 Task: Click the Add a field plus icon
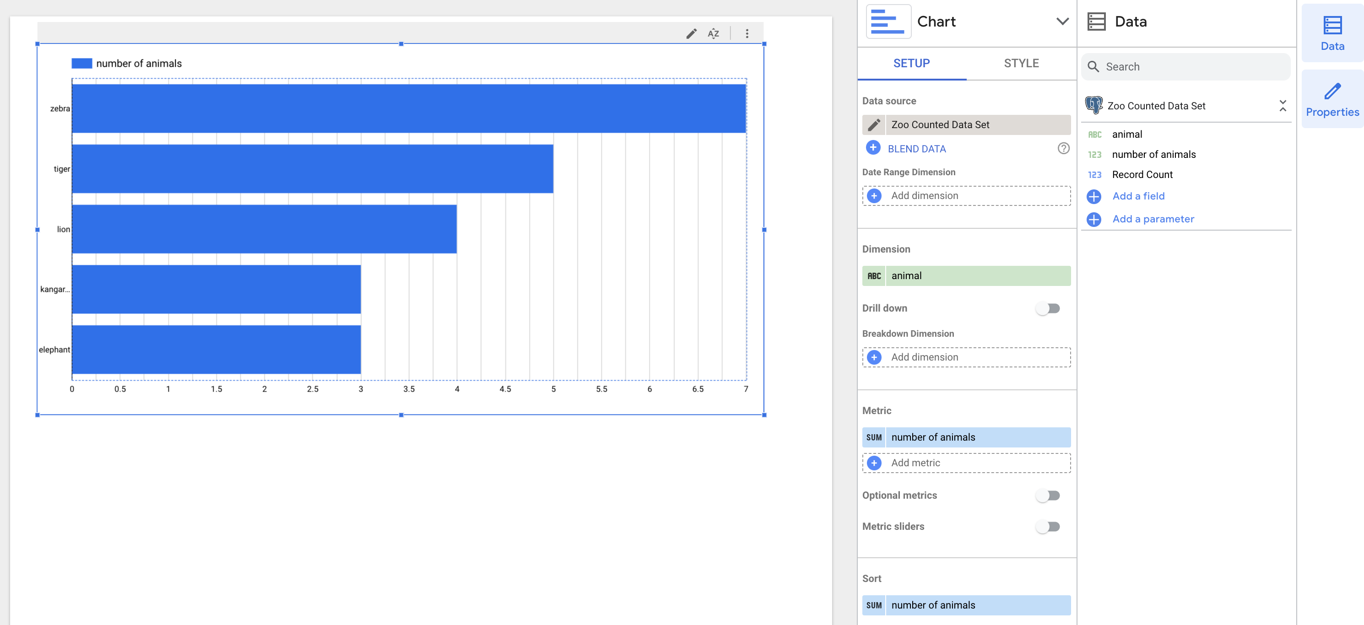(1093, 197)
